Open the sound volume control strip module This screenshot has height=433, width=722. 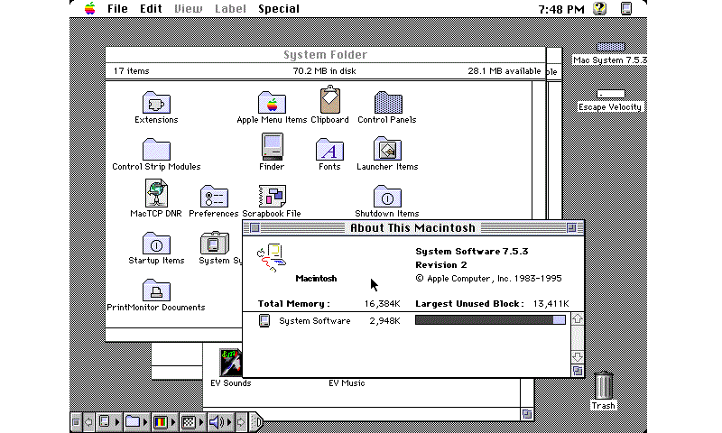pos(220,421)
